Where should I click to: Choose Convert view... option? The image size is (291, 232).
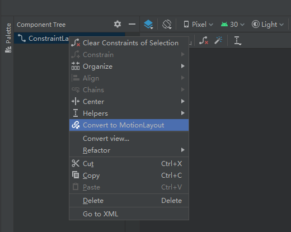(x=129, y=139)
